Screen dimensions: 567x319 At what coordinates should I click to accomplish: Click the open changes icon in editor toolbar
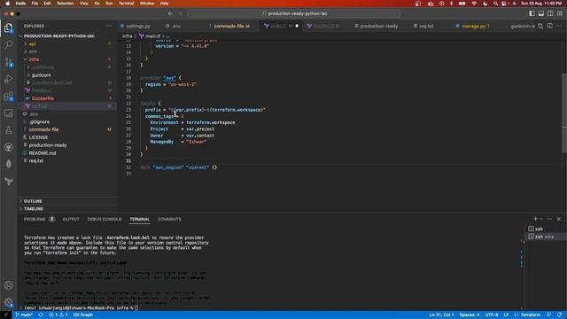point(540,26)
